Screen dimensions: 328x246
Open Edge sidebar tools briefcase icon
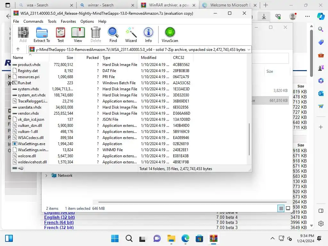pyautogui.click(x=321, y=55)
